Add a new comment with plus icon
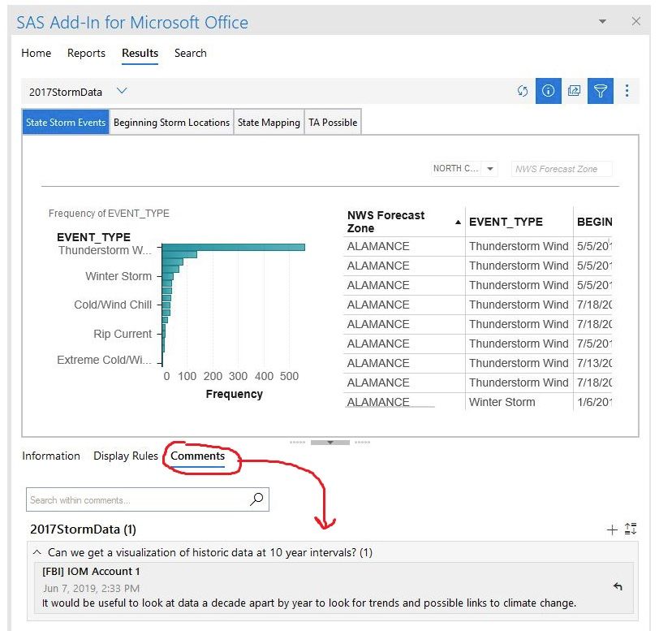This screenshot has width=659, height=631. tap(612, 530)
